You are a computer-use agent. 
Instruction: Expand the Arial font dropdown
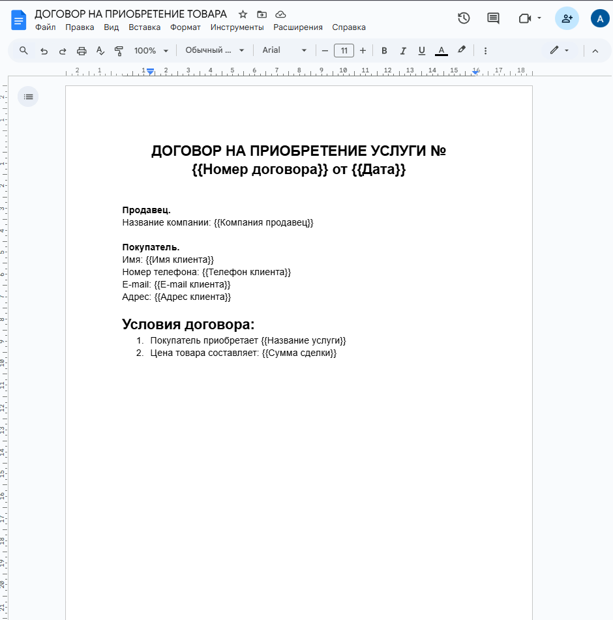point(284,50)
